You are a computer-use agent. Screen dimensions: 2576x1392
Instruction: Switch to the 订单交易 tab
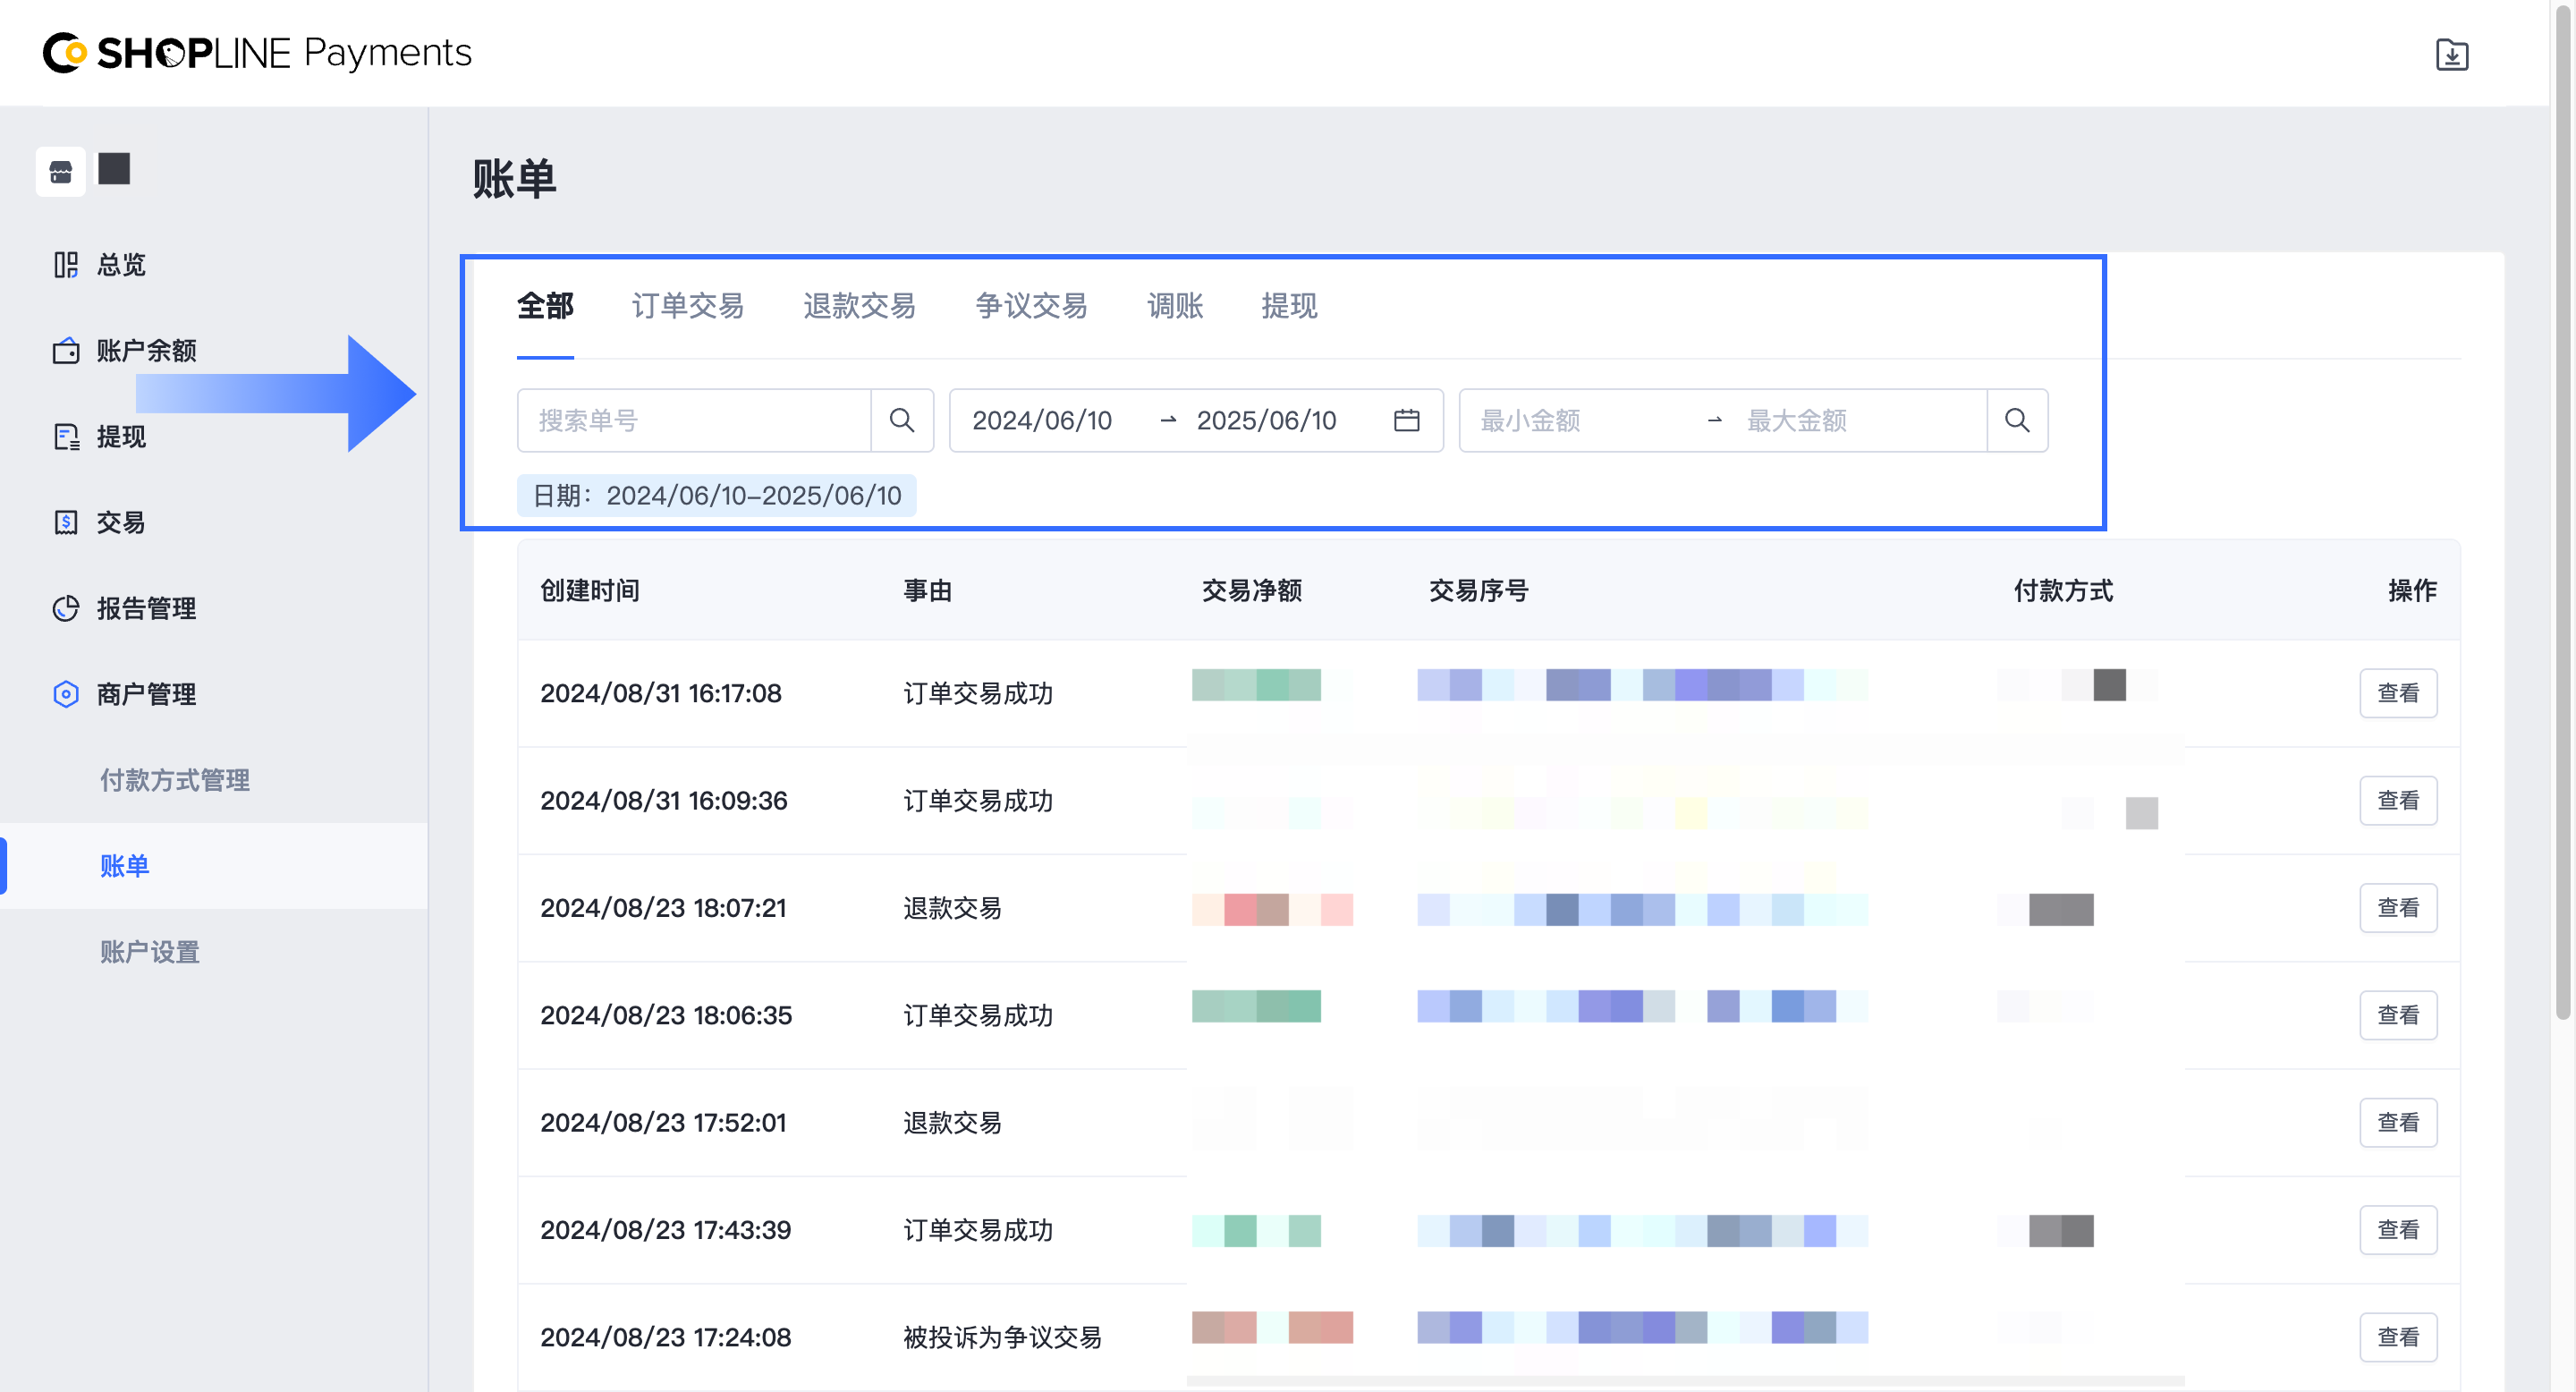(x=688, y=306)
